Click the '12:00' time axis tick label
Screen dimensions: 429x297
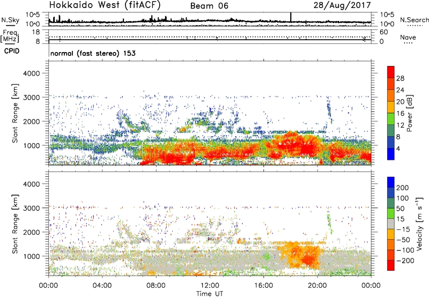210,286
